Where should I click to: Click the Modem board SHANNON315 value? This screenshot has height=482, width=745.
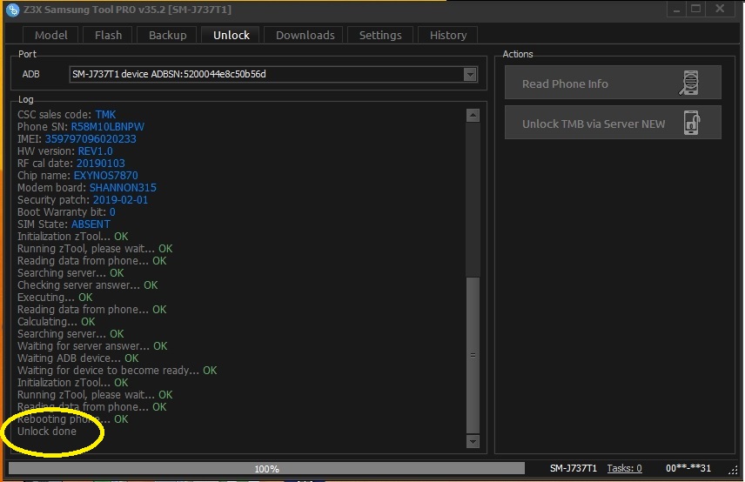pos(123,188)
